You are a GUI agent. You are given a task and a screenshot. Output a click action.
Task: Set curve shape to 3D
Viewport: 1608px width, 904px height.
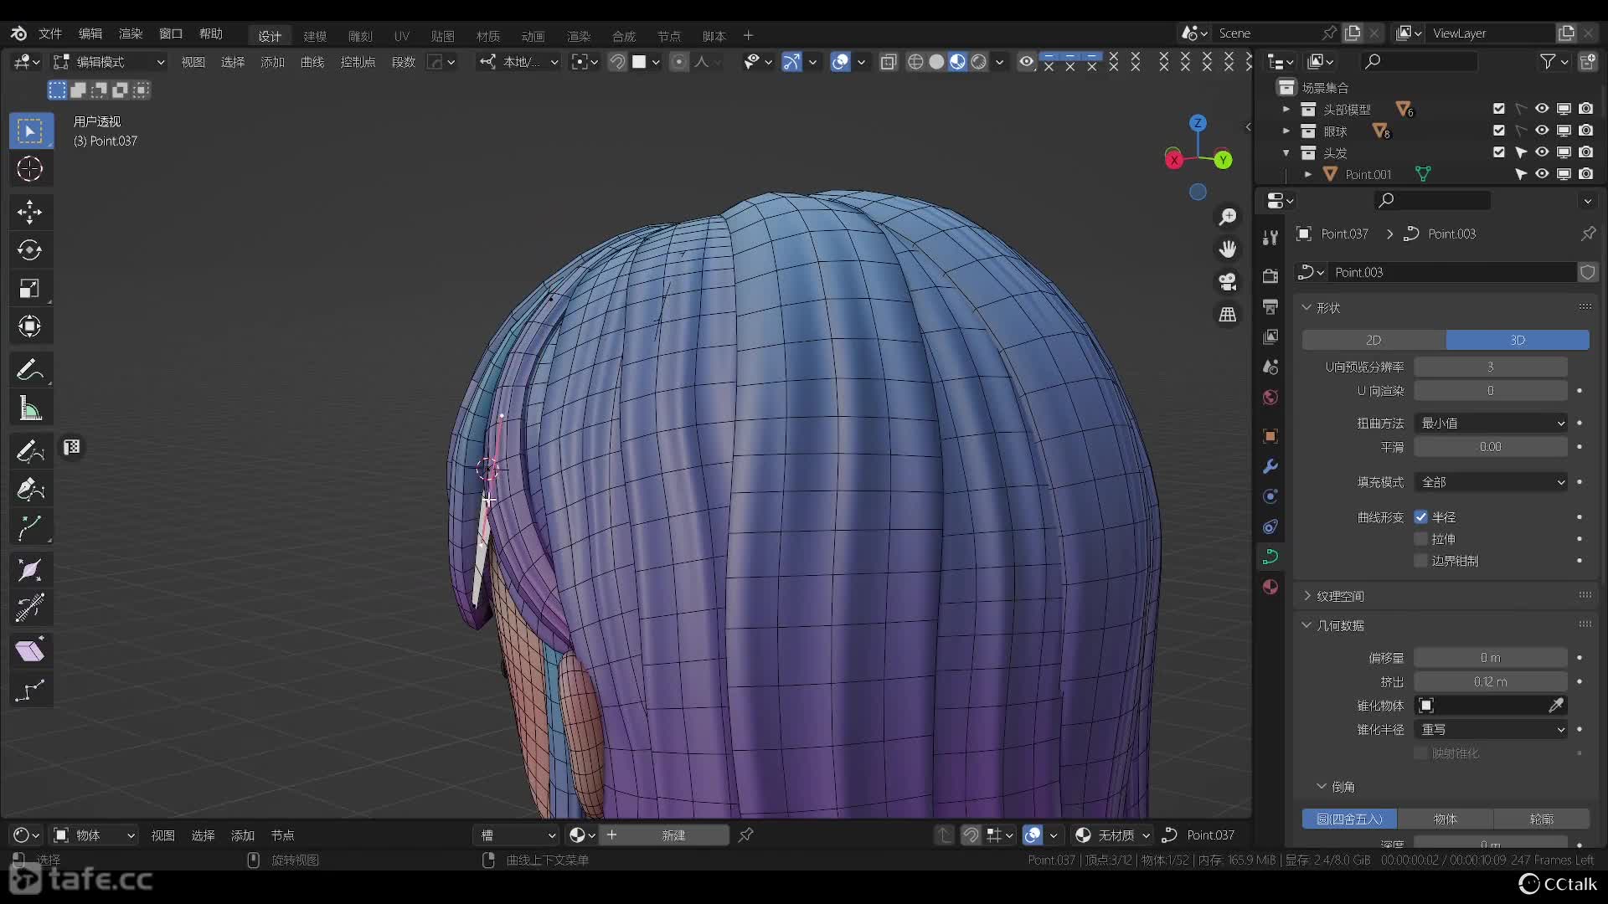point(1518,340)
